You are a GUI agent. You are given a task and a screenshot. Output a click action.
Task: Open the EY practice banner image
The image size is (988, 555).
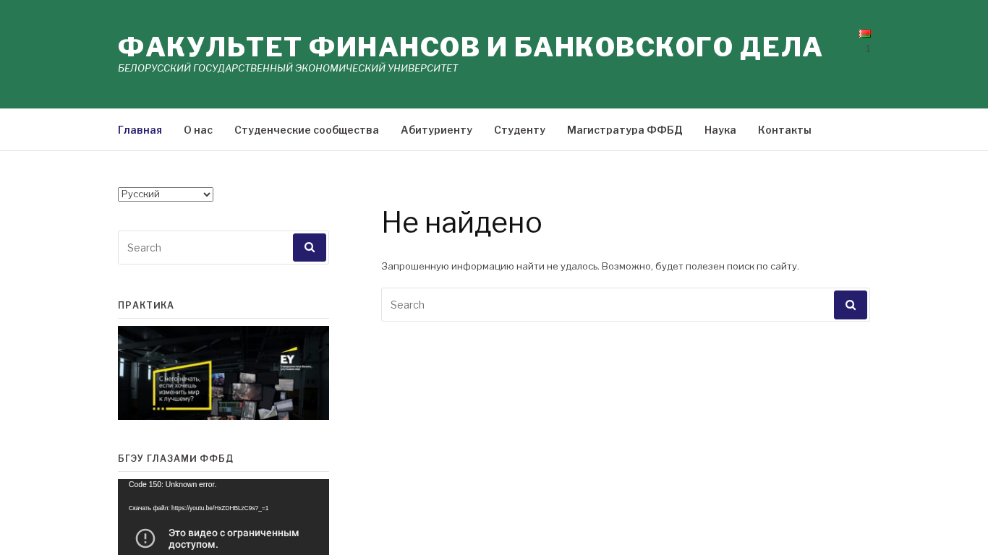coord(223,373)
